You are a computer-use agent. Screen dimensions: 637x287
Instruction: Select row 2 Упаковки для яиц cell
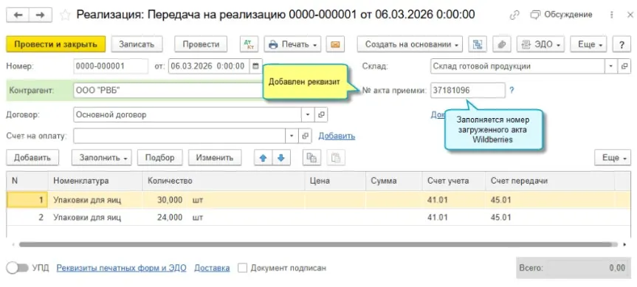pyautogui.click(x=95, y=217)
